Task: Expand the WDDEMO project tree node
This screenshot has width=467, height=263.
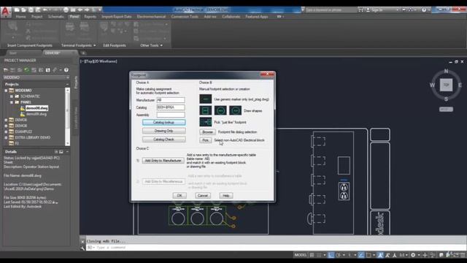Action: (x=6, y=91)
